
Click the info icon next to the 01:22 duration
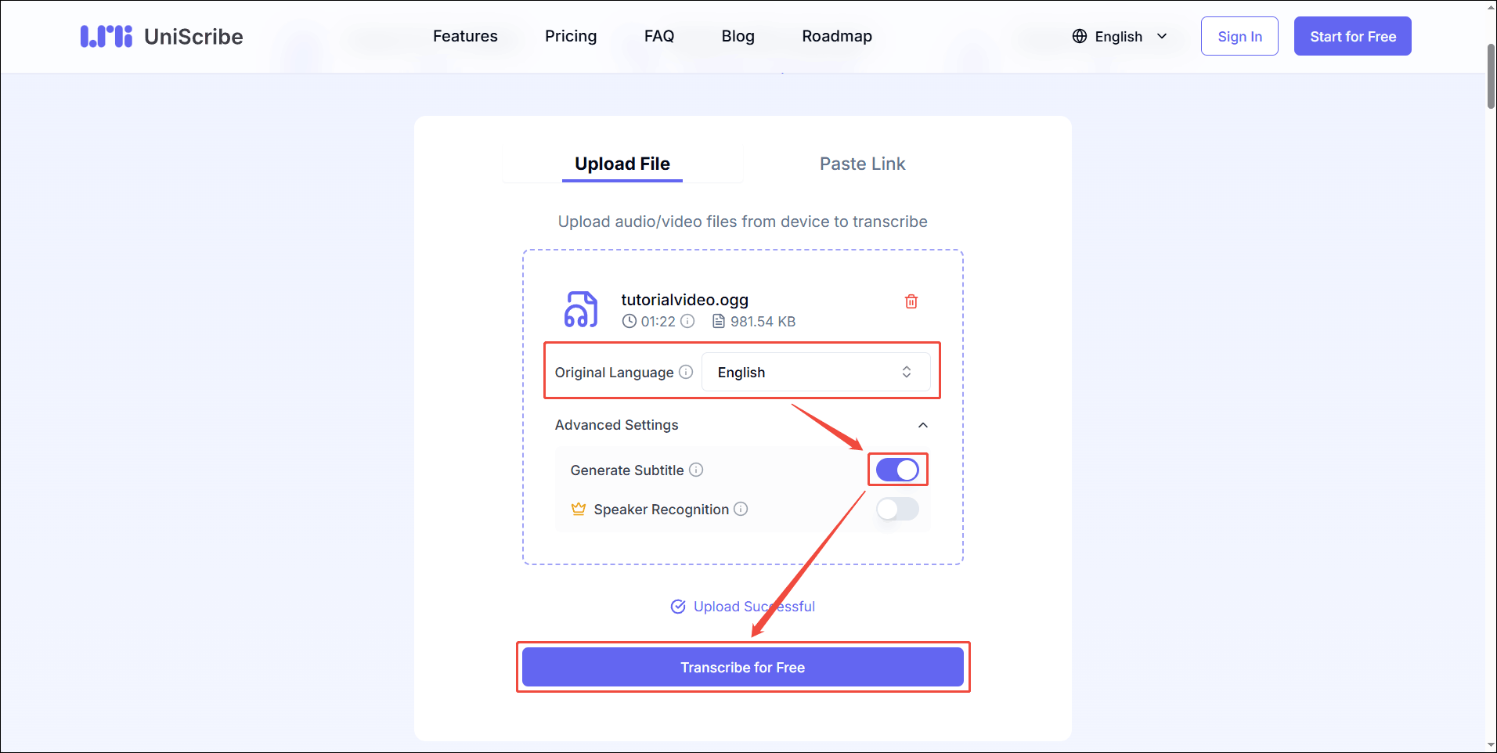coord(687,321)
